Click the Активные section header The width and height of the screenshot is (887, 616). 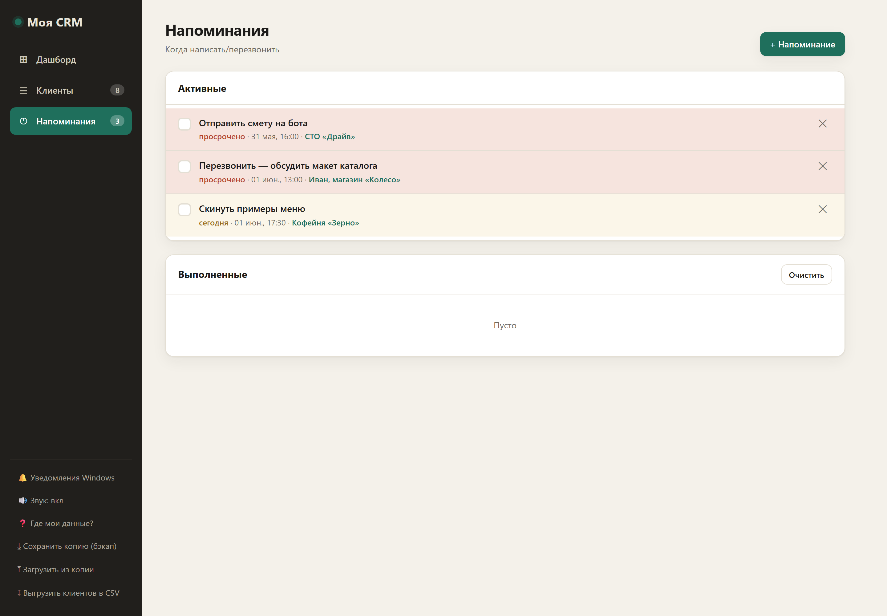[x=202, y=88]
